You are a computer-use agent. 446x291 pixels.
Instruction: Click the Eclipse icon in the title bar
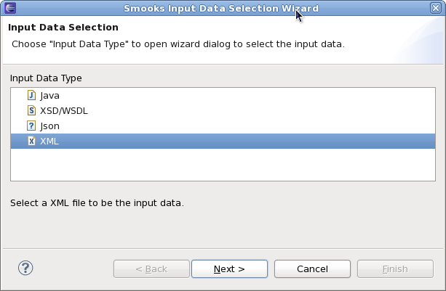coord(10,8)
